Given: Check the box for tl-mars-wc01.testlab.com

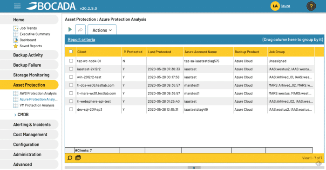Looking at the screenshot, I should click(x=71, y=93).
